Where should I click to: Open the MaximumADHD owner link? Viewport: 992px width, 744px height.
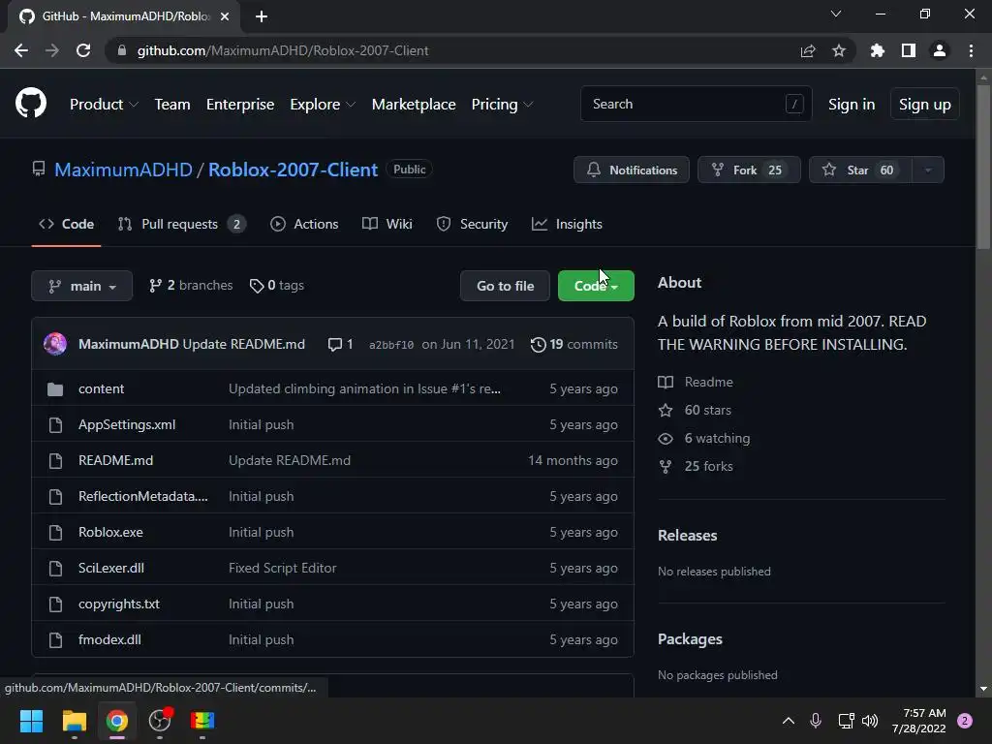123,170
